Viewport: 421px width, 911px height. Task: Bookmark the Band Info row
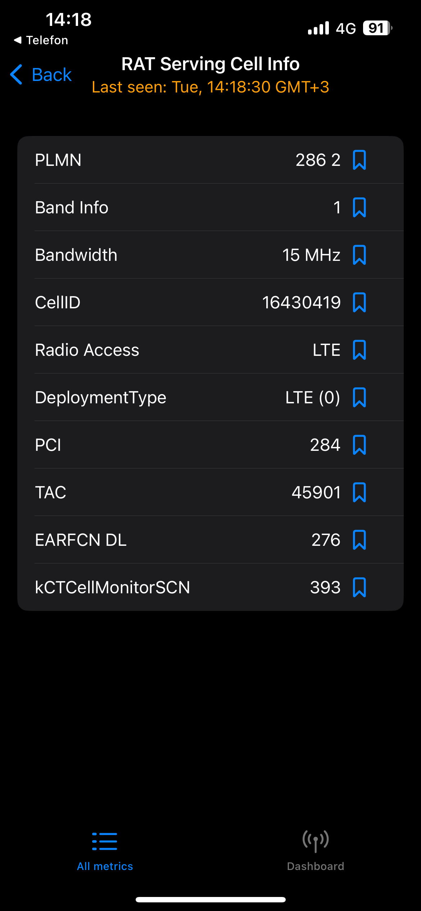[359, 207]
